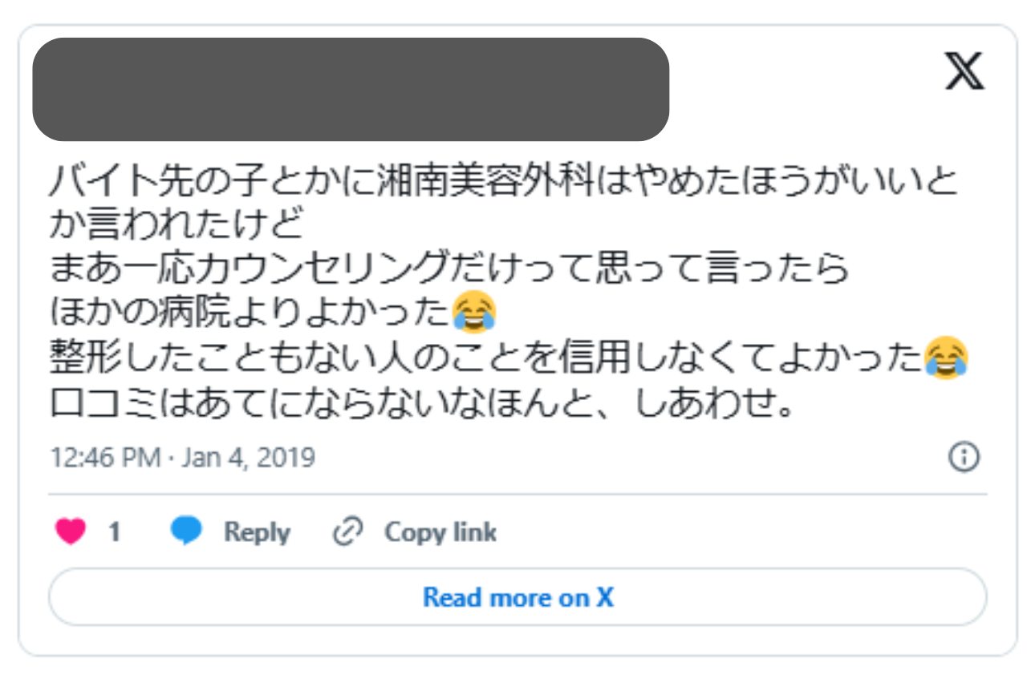
Task: Open the tweet info circle icon
Action: (964, 457)
